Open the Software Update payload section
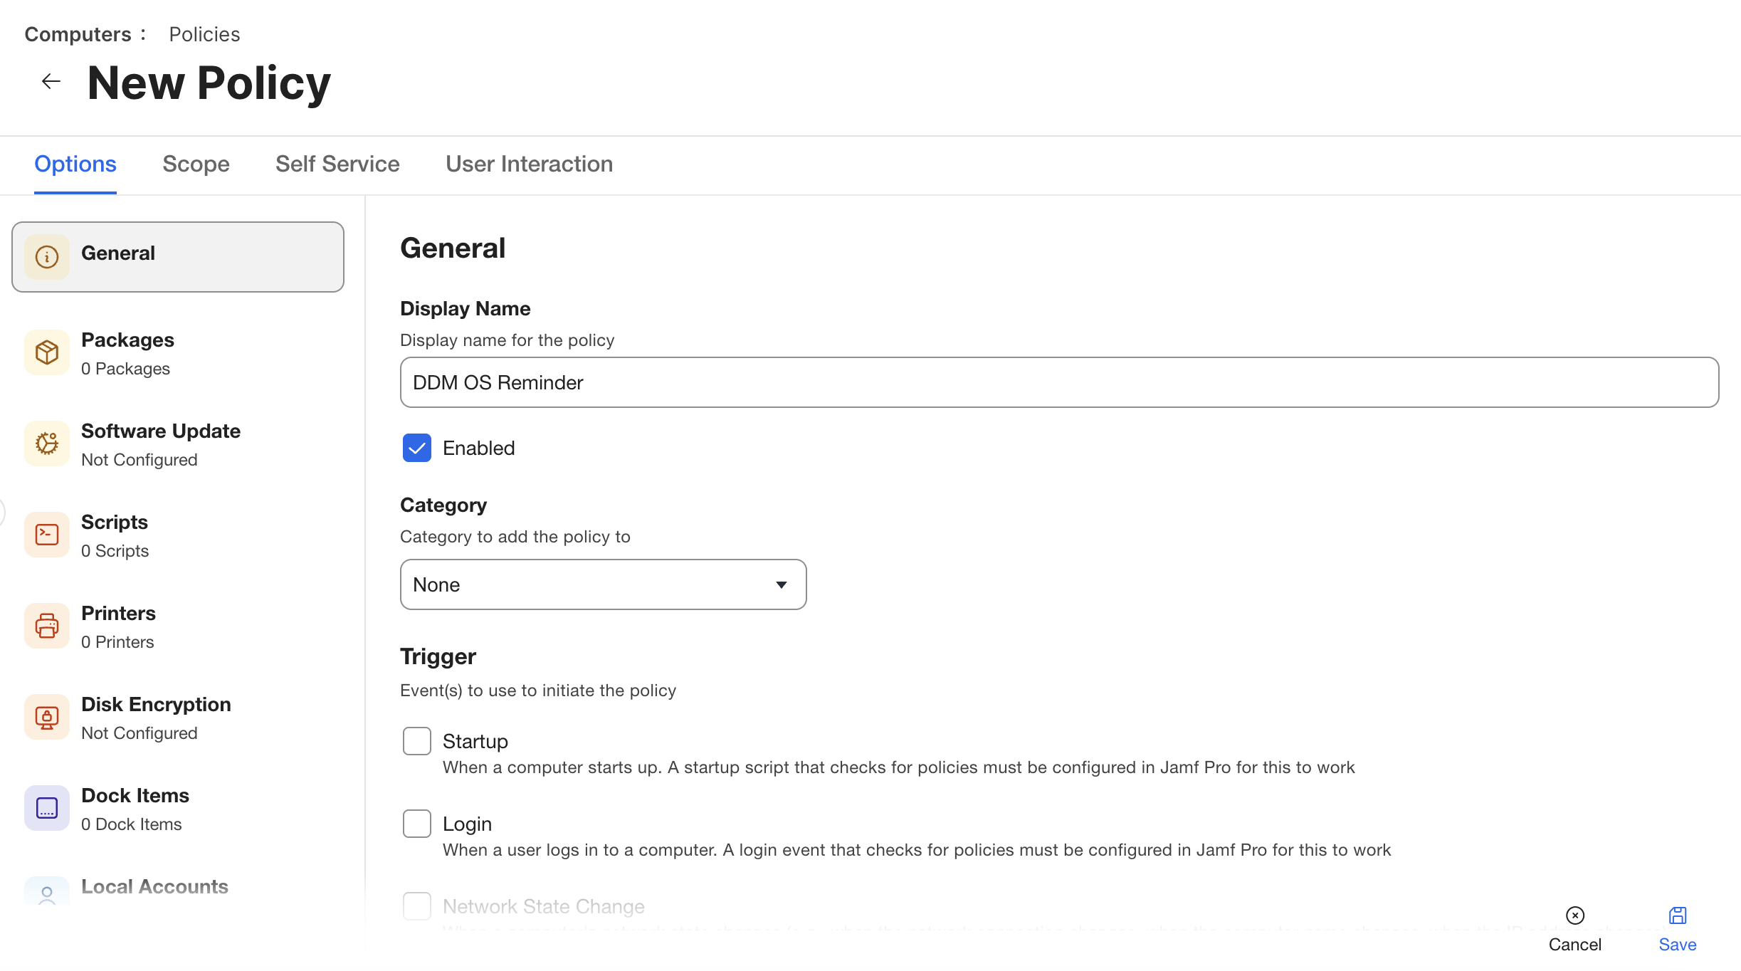Screen dimensions: 1741x971 click(178, 445)
